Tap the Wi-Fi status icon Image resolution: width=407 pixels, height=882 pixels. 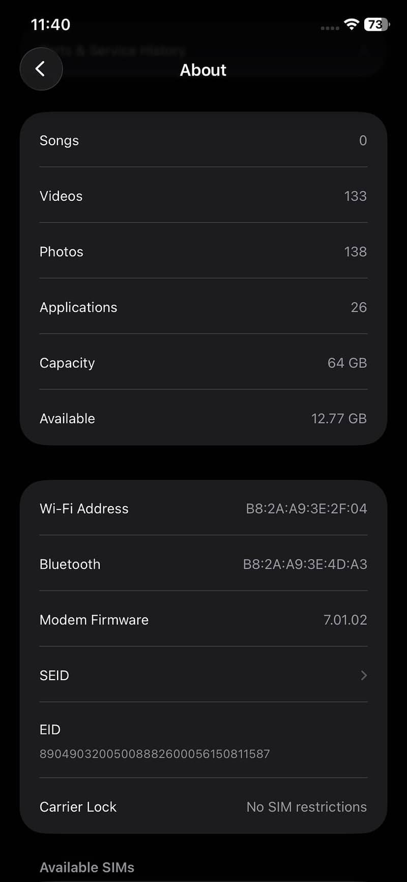tap(351, 24)
